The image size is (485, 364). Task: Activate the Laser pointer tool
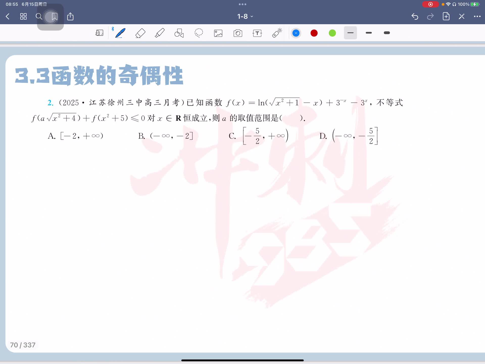click(x=277, y=33)
